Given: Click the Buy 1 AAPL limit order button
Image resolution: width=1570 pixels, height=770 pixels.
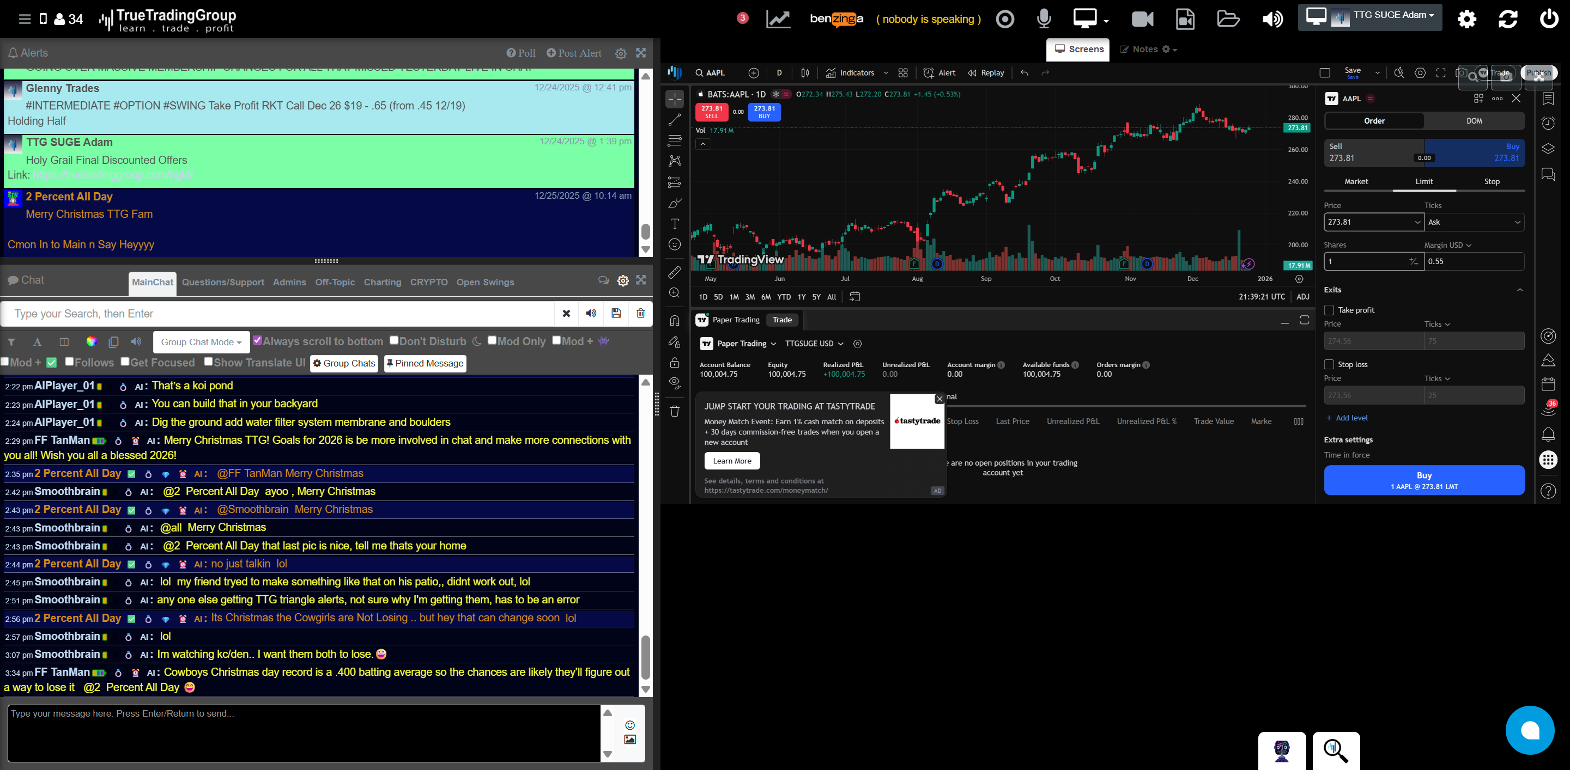Looking at the screenshot, I should tap(1424, 480).
